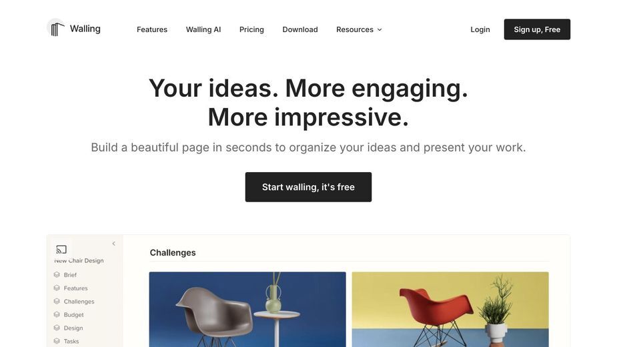Open the Download page
This screenshot has width=617, height=347.
point(300,29)
